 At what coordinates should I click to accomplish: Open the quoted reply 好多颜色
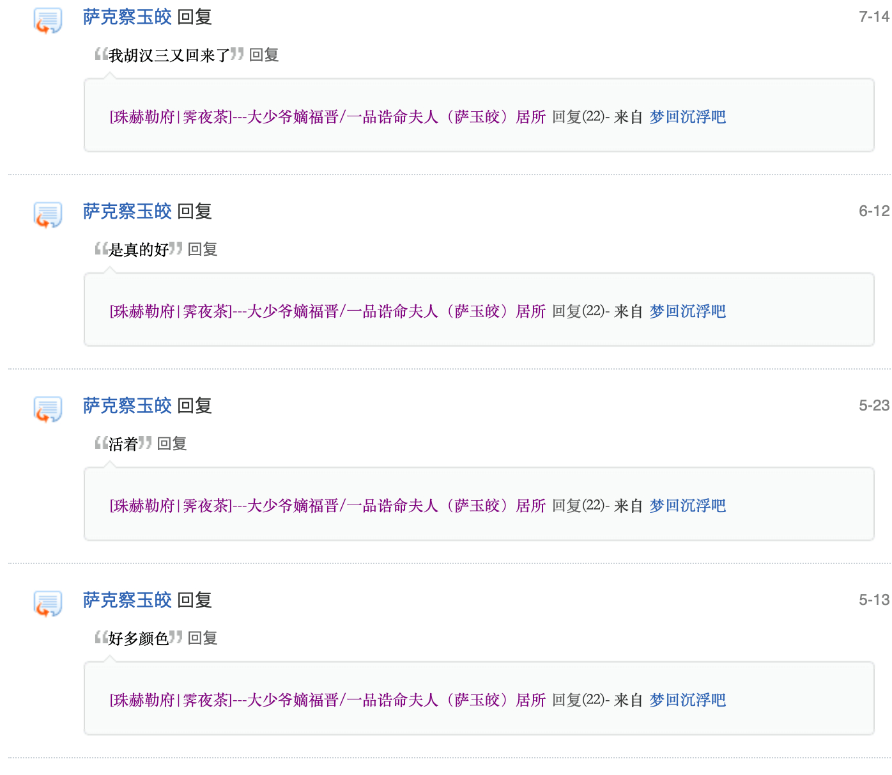click(x=139, y=639)
